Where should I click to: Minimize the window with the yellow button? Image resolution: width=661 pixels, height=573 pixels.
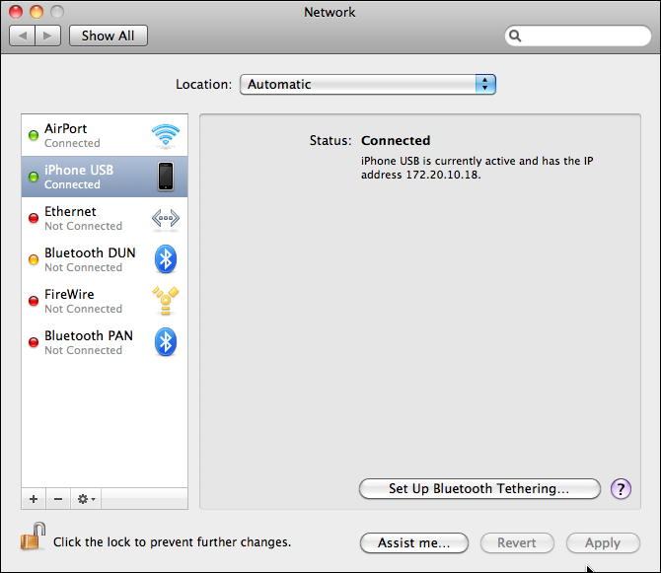[x=37, y=12]
